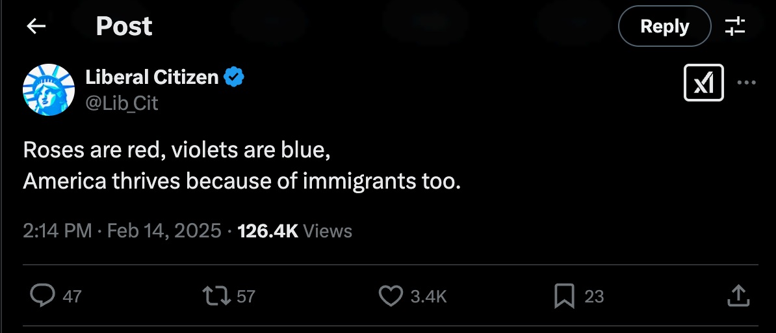Image resolution: width=776 pixels, height=333 pixels.
Task: Click the Liberal Citizen display name
Action: 152,77
